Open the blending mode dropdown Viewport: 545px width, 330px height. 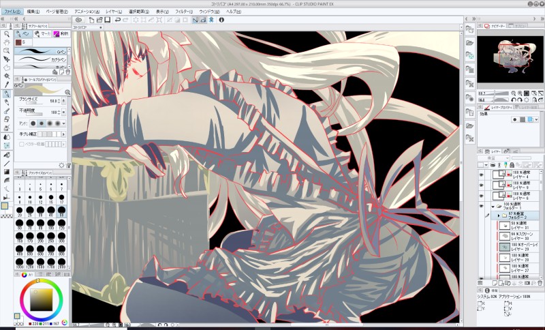pyautogui.click(x=493, y=158)
